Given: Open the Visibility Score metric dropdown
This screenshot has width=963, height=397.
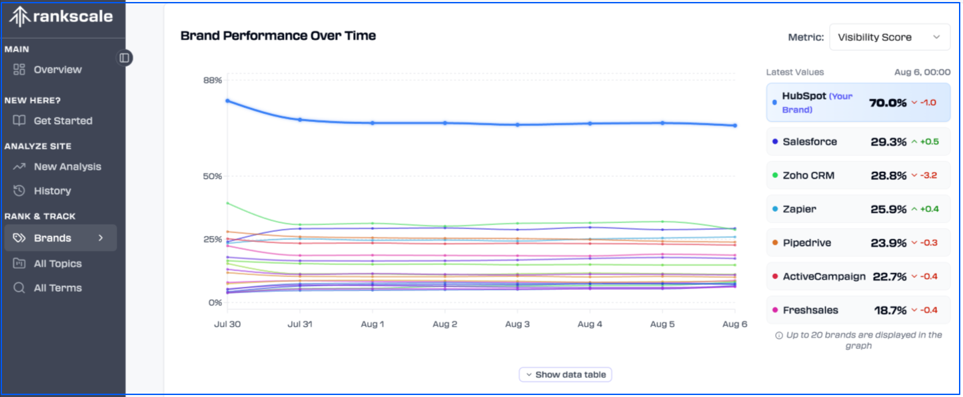Looking at the screenshot, I should pyautogui.click(x=889, y=37).
